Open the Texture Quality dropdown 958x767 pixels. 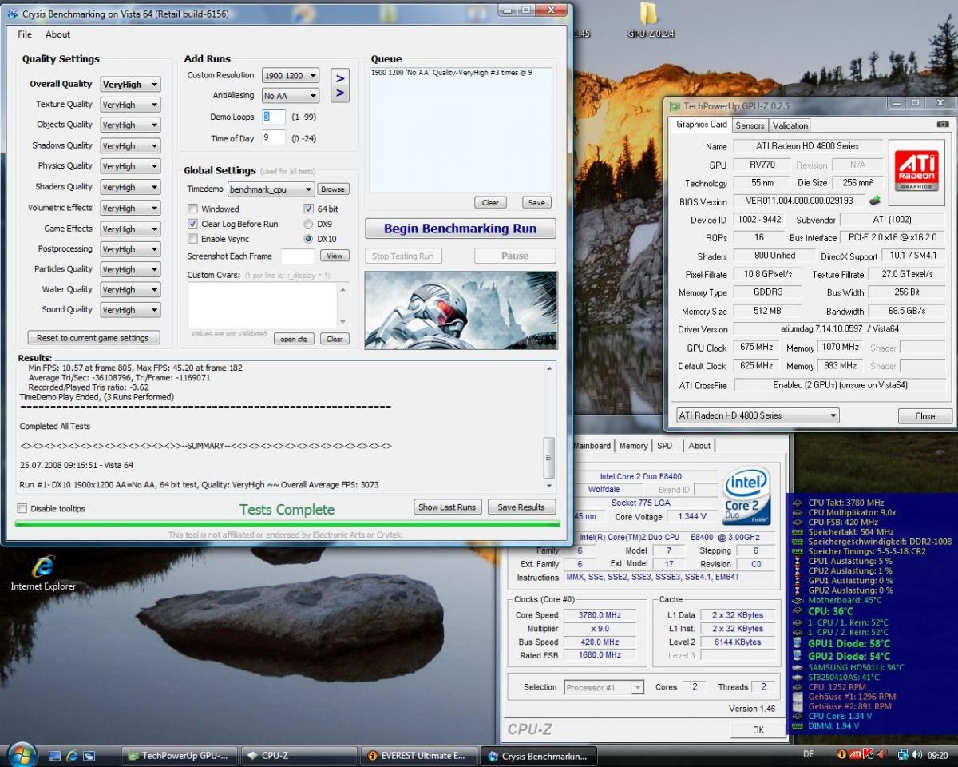point(130,105)
